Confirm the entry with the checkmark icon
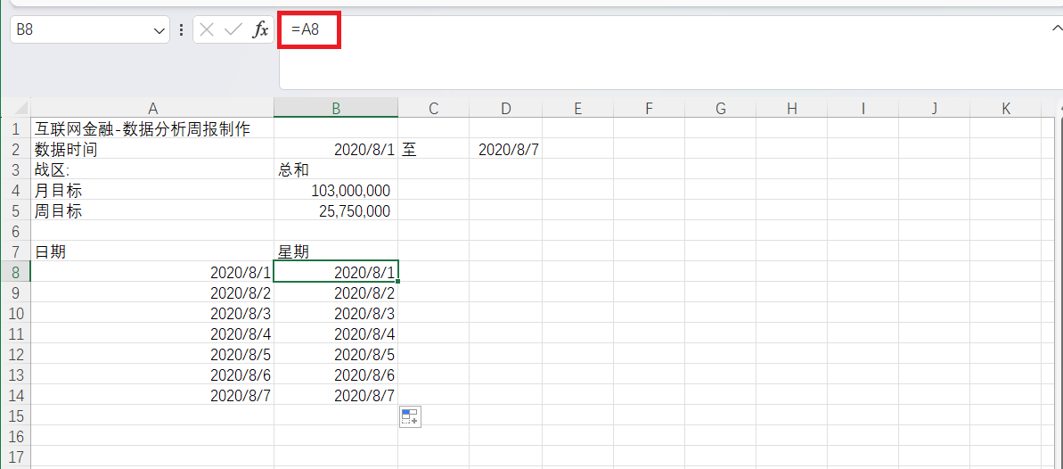This screenshot has height=469, width=1063. pos(233,29)
